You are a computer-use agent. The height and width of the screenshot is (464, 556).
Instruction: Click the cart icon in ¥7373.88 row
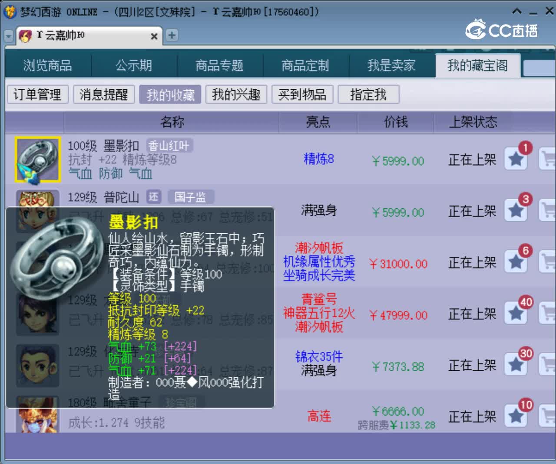click(547, 365)
